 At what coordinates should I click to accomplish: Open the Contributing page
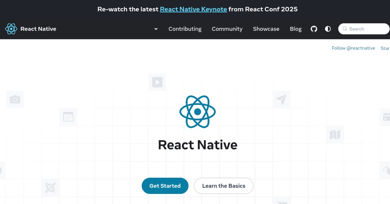coord(185,29)
